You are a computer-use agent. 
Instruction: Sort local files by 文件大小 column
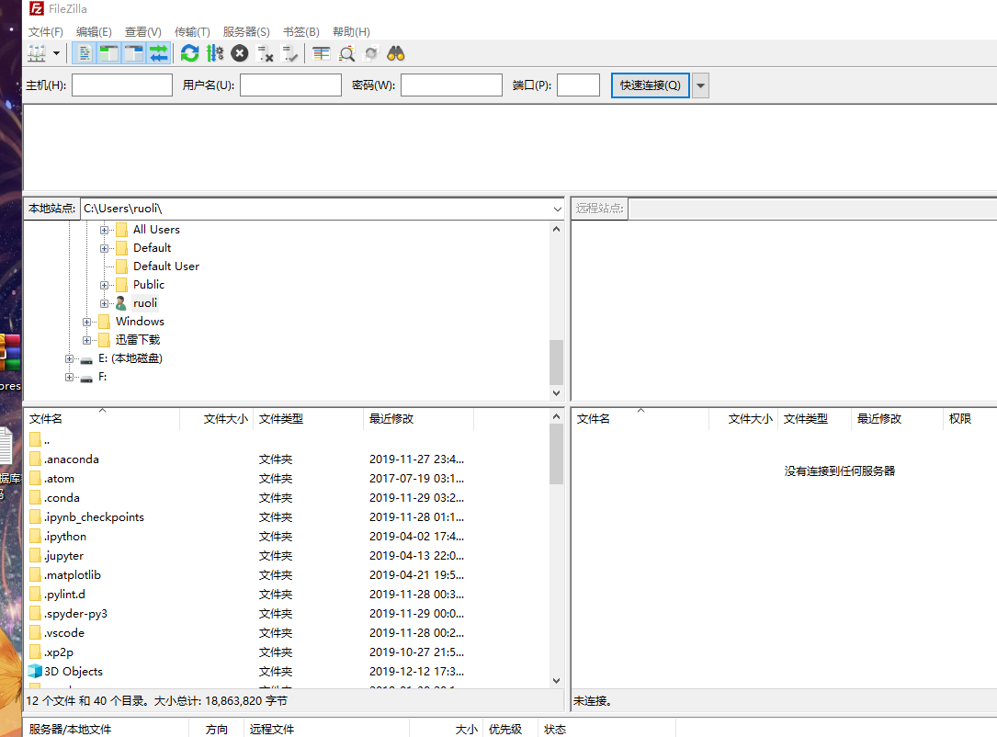tap(217, 419)
